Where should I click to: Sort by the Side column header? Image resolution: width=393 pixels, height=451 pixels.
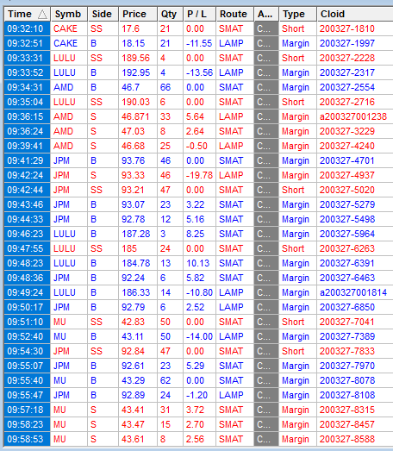(x=103, y=14)
